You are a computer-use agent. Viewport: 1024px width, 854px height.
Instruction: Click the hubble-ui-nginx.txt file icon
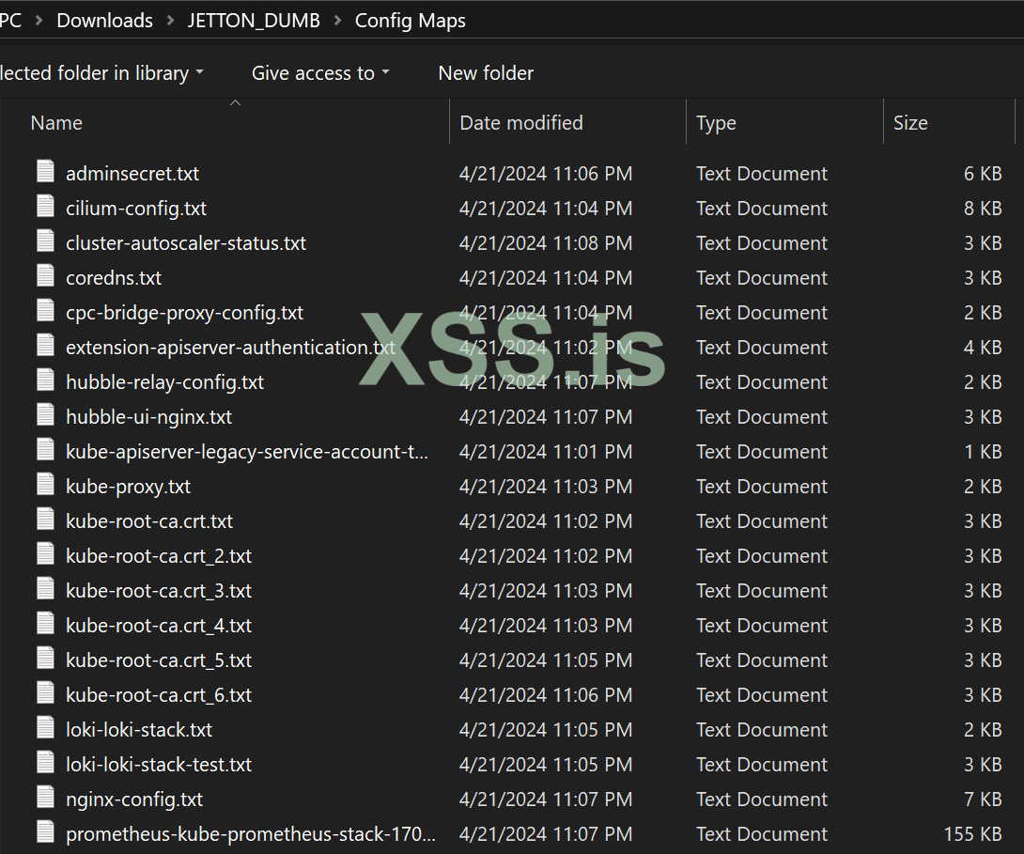click(46, 415)
